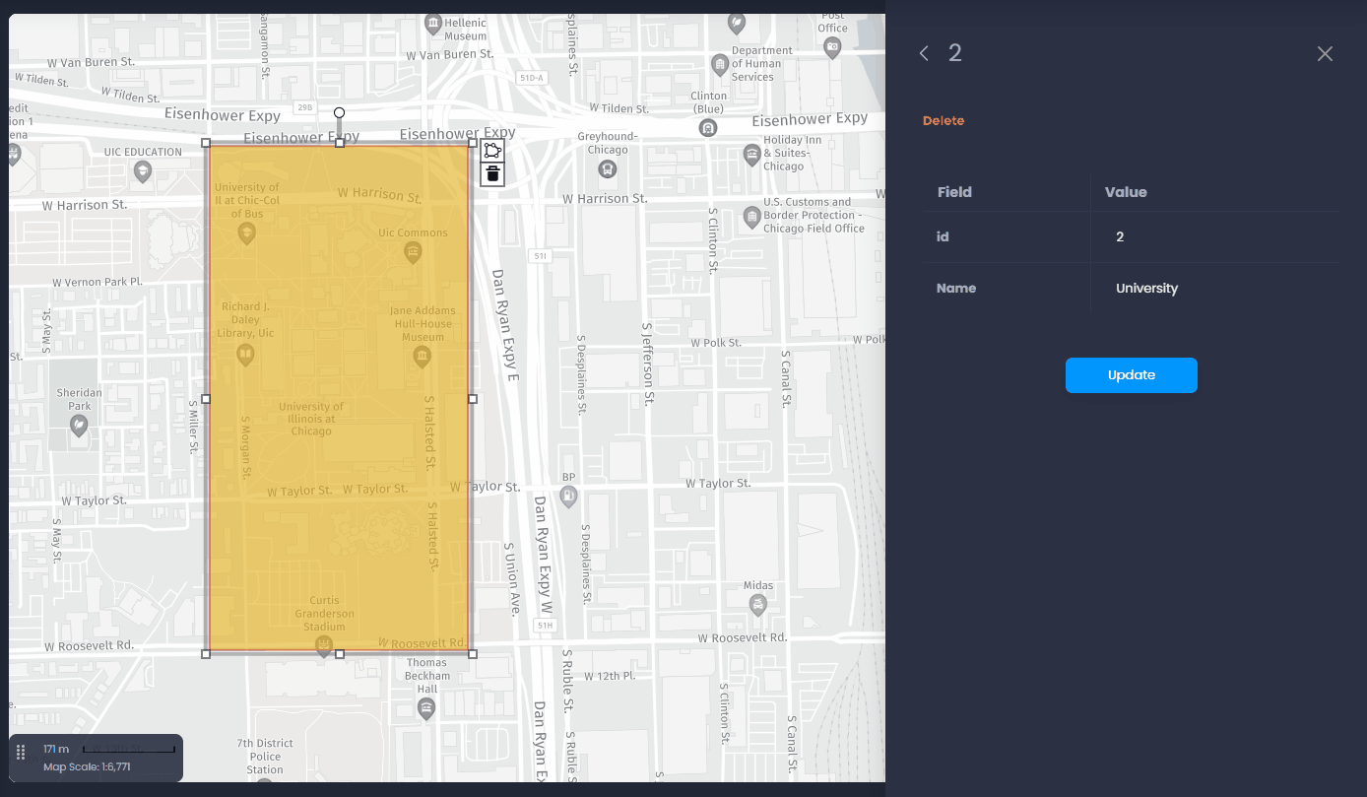Click the Curtis Granderson Stadium icon
Image resolution: width=1367 pixels, height=797 pixels.
tap(323, 646)
